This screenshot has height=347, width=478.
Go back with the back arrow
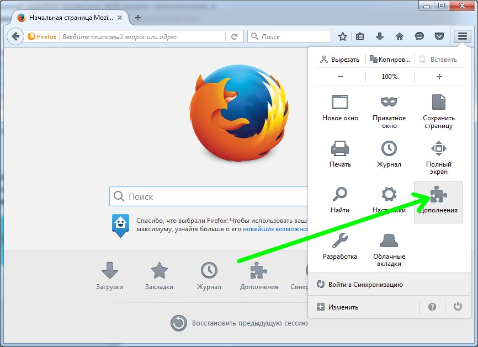point(15,36)
